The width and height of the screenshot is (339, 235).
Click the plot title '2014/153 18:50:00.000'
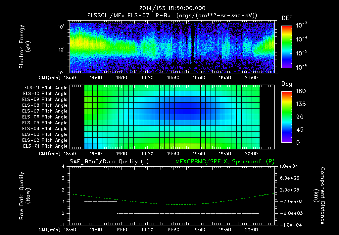[172, 8]
